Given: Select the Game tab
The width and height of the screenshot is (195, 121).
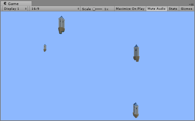Looking at the screenshot, I should [16, 3].
